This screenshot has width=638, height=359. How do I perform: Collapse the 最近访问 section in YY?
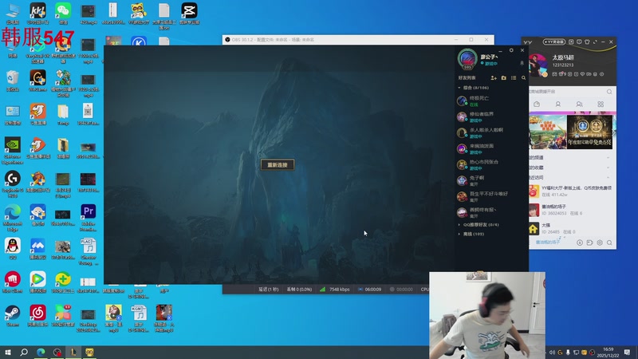point(608,177)
